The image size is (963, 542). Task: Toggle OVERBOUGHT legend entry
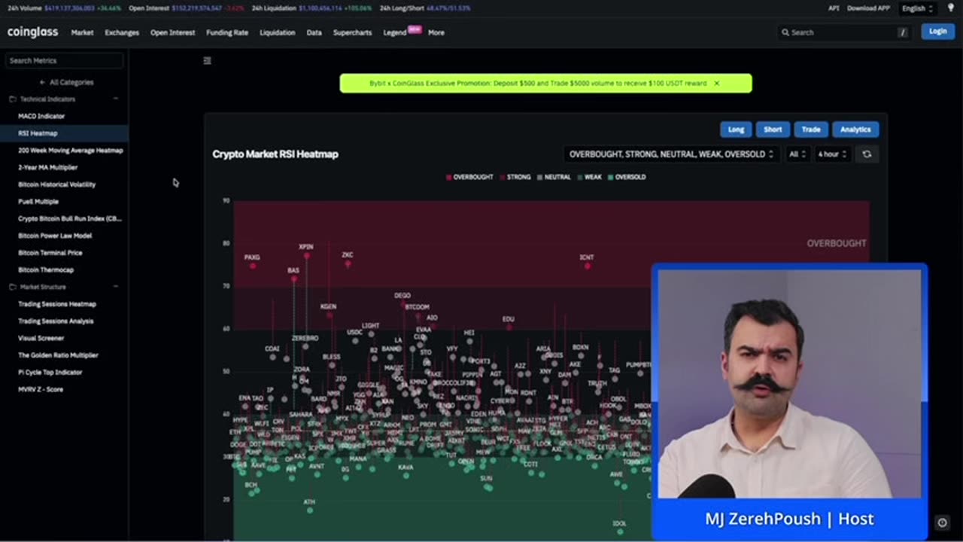(x=469, y=177)
